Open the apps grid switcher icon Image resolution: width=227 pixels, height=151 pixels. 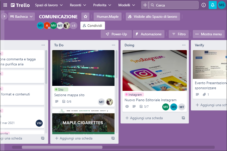point(5,5)
